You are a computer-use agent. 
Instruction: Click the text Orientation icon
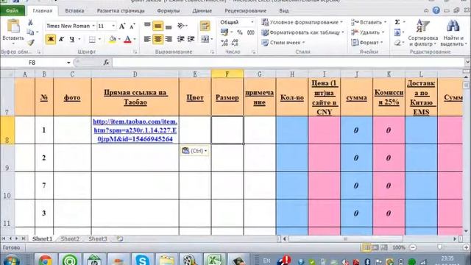pos(180,26)
